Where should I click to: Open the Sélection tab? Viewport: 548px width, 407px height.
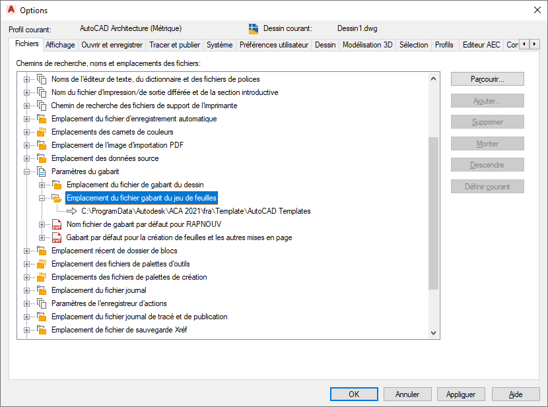(x=414, y=45)
